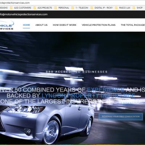The width and height of the screenshot is (145, 145).
Task: Click the 1 - TELECOM folder icon
Action: pyautogui.click(x=72, y=8)
